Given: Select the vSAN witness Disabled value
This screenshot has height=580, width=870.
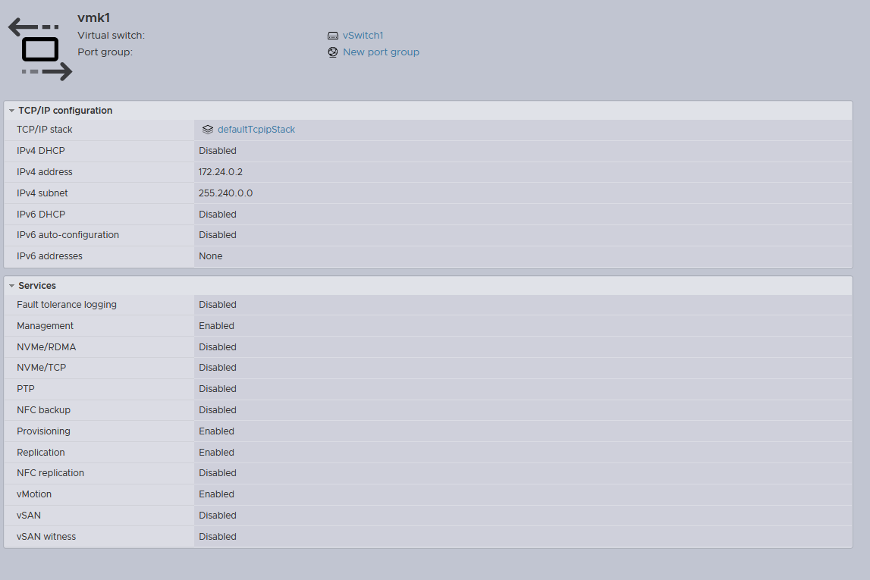Looking at the screenshot, I should point(218,537).
